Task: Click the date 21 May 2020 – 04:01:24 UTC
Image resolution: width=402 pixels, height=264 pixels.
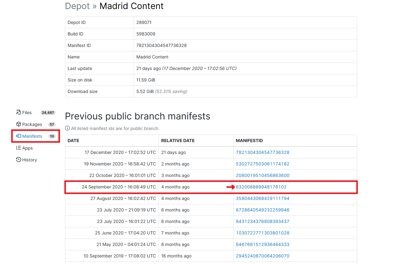Action: (x=126, y=244)
